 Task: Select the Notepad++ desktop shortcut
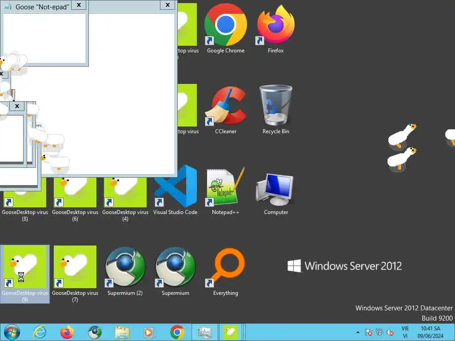pyautogui.click(x=225, y=190)
